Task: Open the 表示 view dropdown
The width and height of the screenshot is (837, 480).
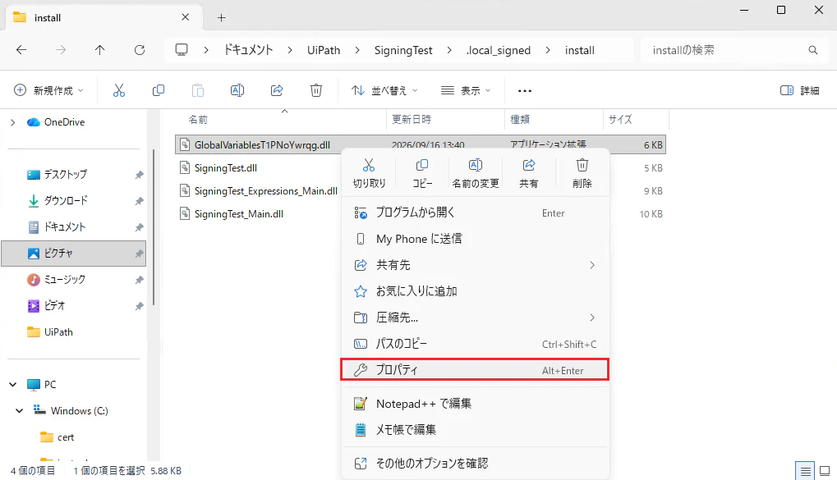Action: pyautogui.click(x=466, y=90)
